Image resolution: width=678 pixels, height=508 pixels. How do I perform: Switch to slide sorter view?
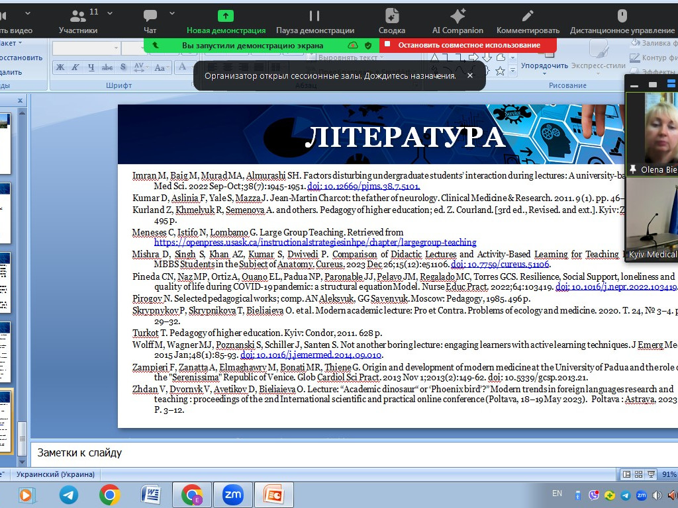click(x=638, y=474)
